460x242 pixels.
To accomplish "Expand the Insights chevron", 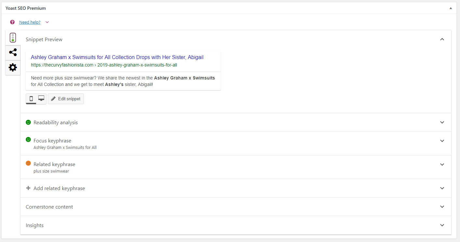I will click(x=442, y=225).
